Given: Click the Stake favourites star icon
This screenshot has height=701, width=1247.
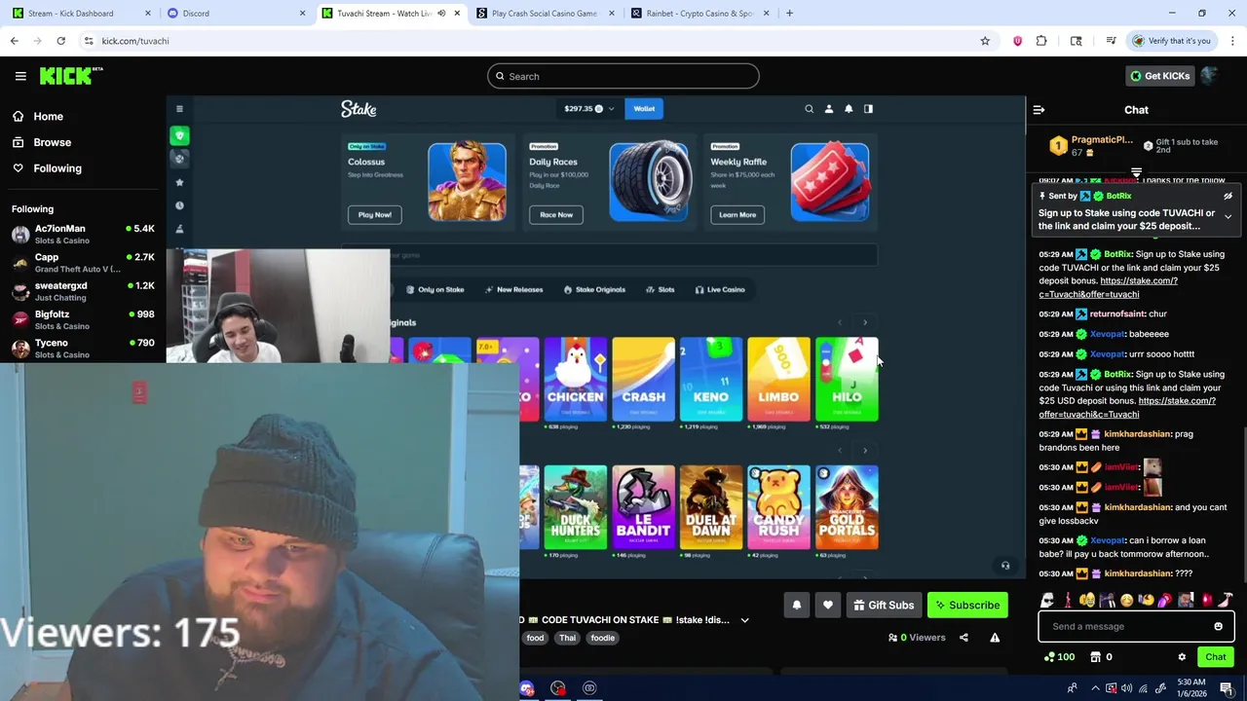Looking at the screenshot, I should click(179, 182).
